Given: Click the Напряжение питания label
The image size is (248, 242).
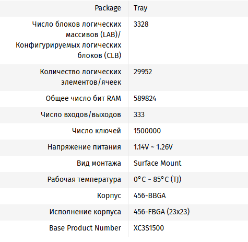Looking at the screenshot, I should pyautogui.click(x=84, y=147).
